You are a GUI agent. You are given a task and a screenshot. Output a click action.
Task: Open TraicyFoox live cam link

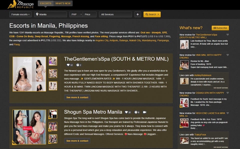(200, 134)
